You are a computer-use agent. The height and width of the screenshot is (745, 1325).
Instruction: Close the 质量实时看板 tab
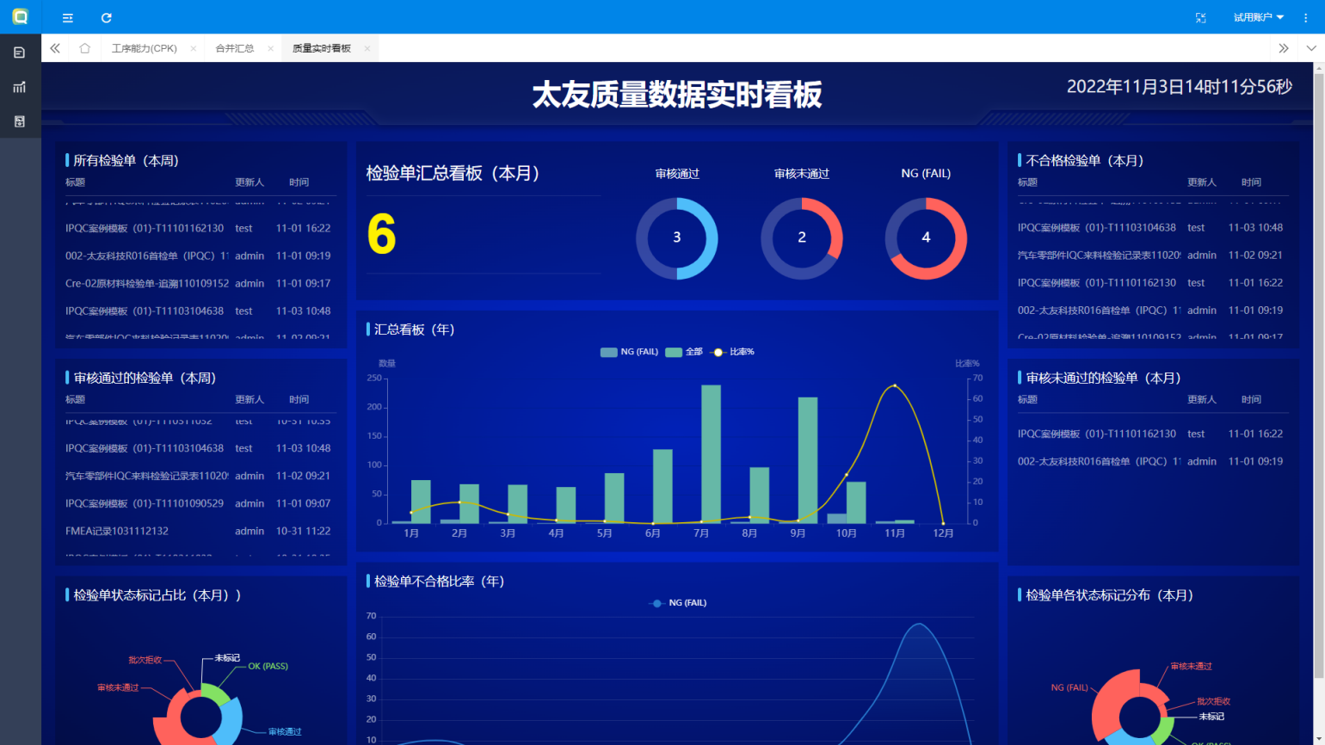367,48
